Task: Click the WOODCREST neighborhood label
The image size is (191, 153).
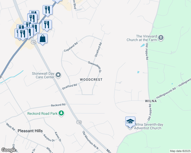Action: (91, 80)
